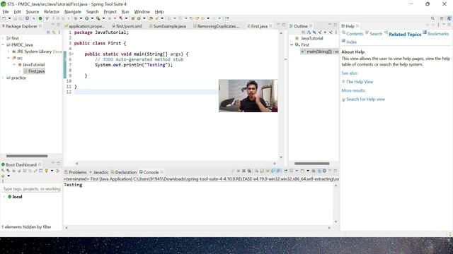
Task: Maximize the Console panel
Action: click(x=335, y=171)
